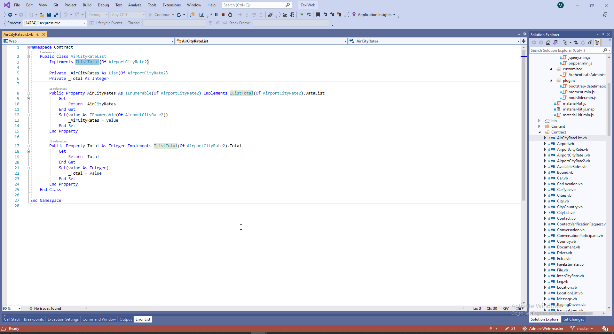Click Pending Changes Filter clock icon
This screenshot has width=614, height=334.
click(x=565, y=42)
